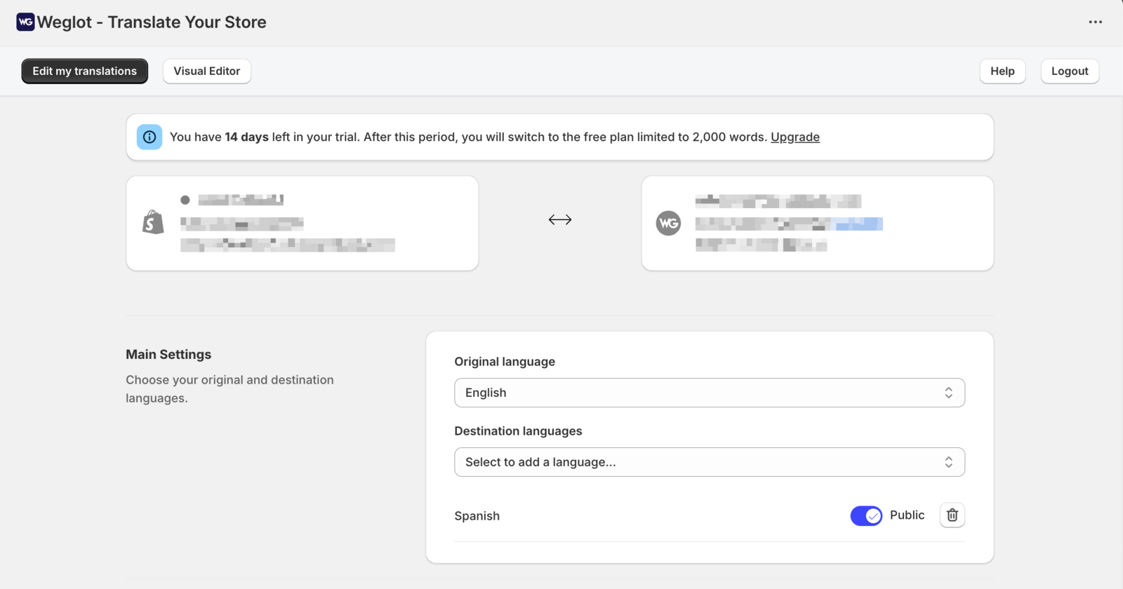The image size is (1123, 589).
Task: Click the Main Settings heading
Action: (x=168, y=355)
